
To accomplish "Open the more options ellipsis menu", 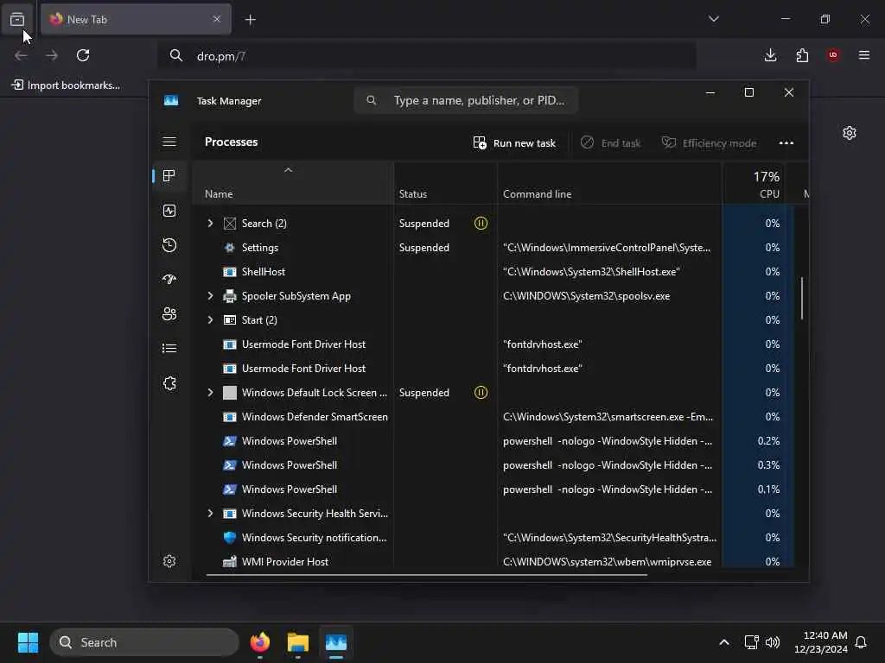I will tap(786, 143).
